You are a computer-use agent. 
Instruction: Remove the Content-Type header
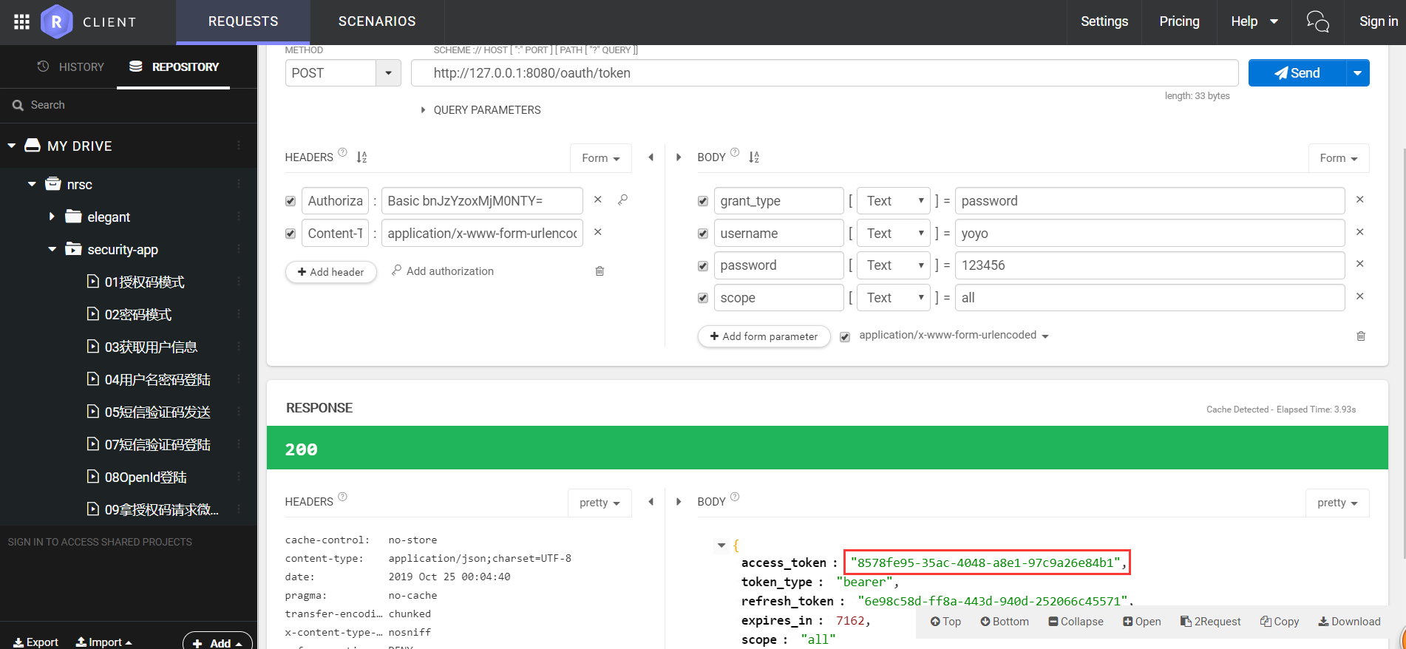coord(598,232)
